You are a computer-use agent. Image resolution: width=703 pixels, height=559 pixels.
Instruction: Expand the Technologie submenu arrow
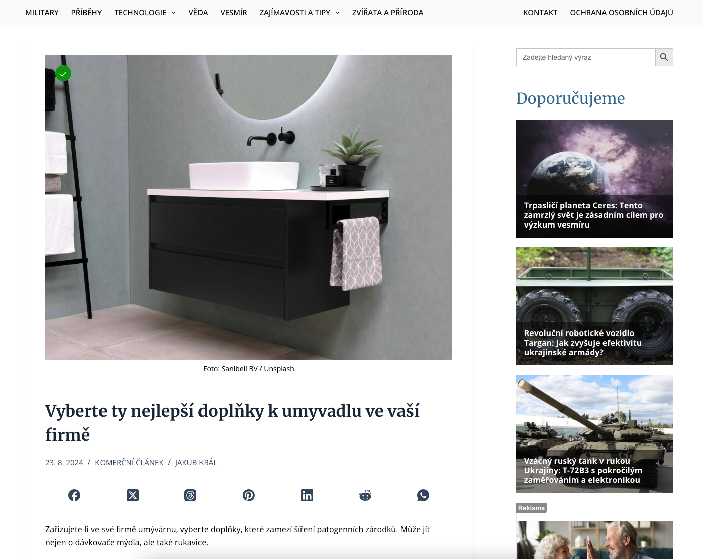tap(174, 13)
